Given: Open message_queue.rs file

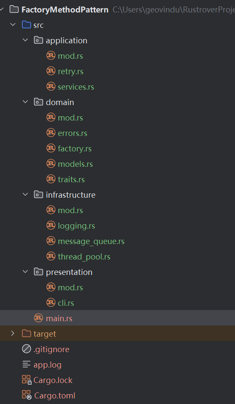Looking at the screenshot, I should [91, 241].
